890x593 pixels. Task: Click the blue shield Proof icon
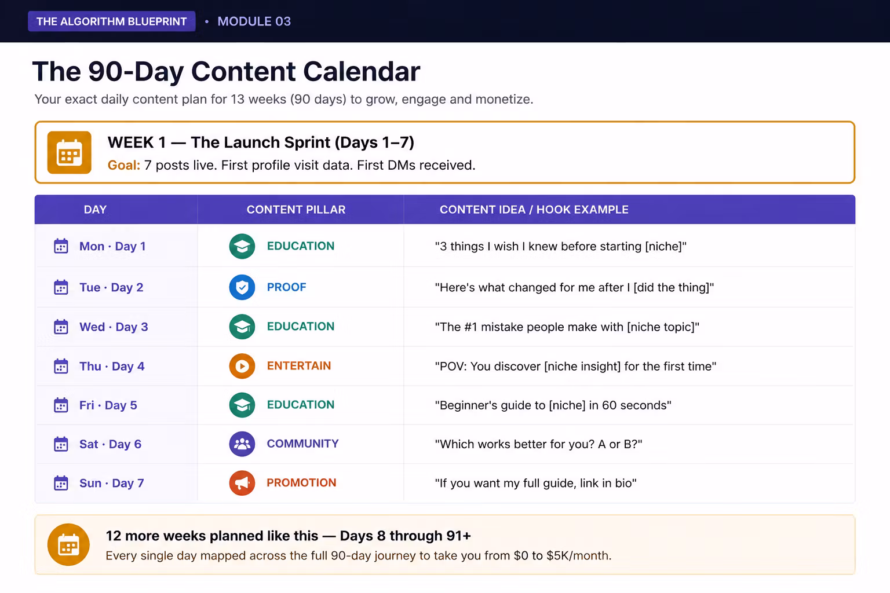[242, 287]
